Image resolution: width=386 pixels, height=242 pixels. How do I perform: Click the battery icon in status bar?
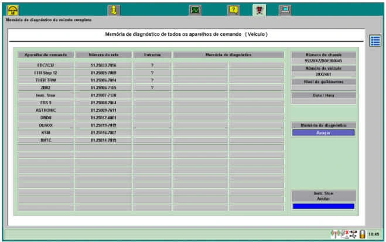click(x=362, y=234)
